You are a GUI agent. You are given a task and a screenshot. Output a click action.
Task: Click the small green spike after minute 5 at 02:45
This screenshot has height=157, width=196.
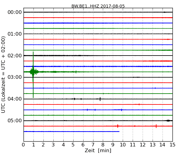tap(76, 72)
